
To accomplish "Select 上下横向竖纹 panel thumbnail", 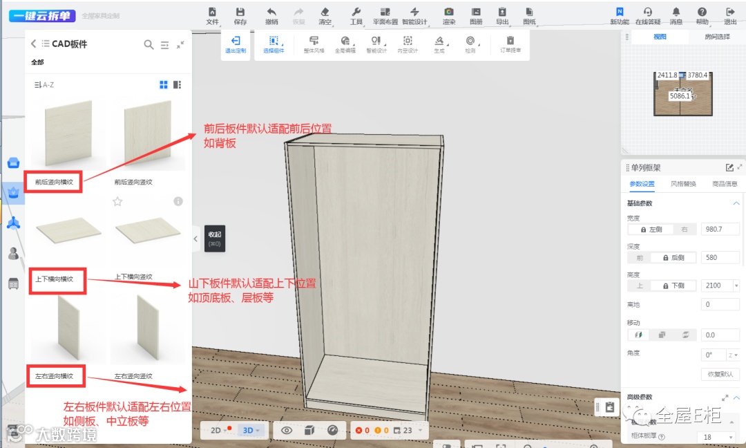I will click(148, 231).
